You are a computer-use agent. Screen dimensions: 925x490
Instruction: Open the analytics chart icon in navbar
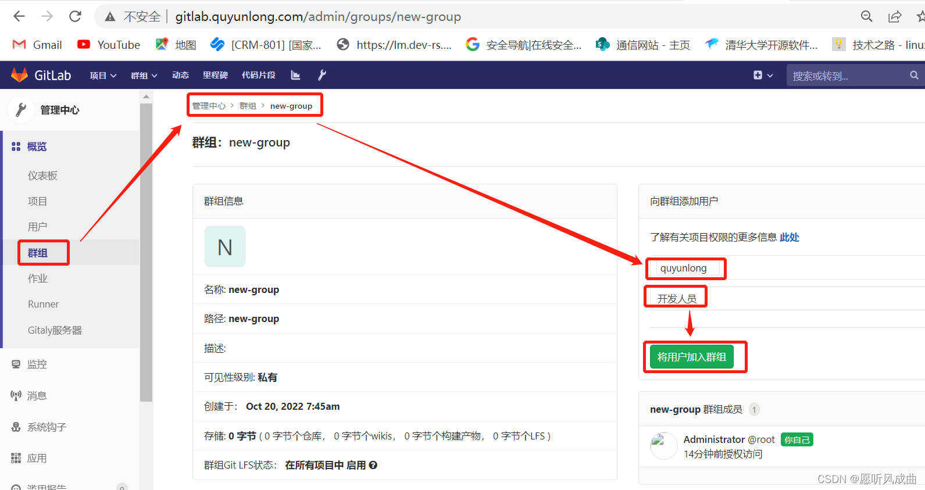(x=295, y=75)
